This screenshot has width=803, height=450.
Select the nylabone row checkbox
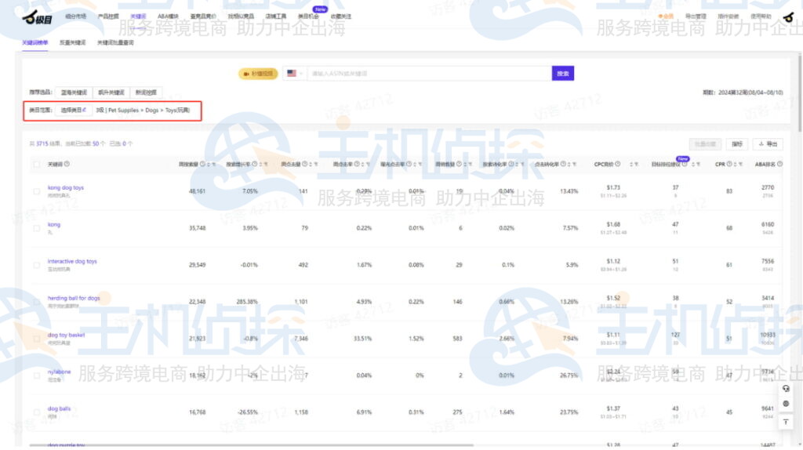(x=36, y=376)
